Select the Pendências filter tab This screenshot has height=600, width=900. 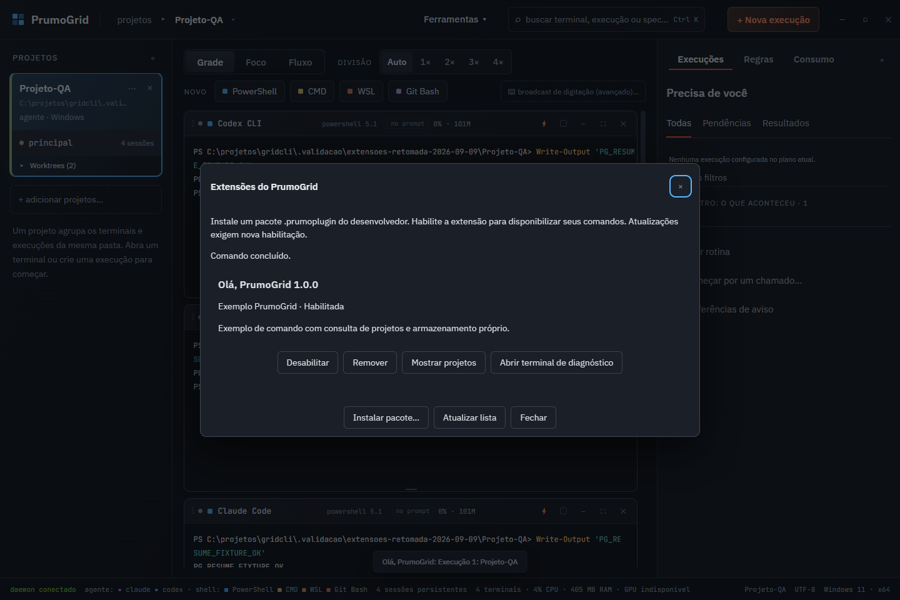pos(727,123)
